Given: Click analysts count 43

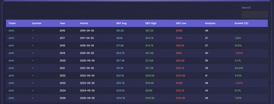Looking at the screenshot, I should coord(207,91).
